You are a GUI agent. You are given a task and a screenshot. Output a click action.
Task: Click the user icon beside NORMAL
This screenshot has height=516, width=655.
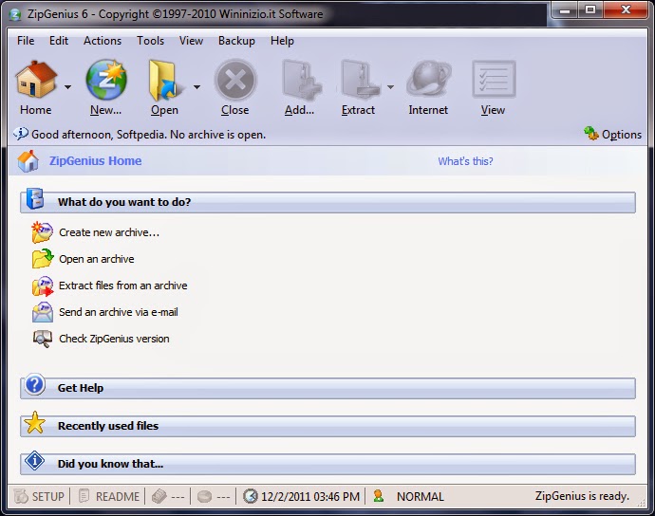click(379, 495)
